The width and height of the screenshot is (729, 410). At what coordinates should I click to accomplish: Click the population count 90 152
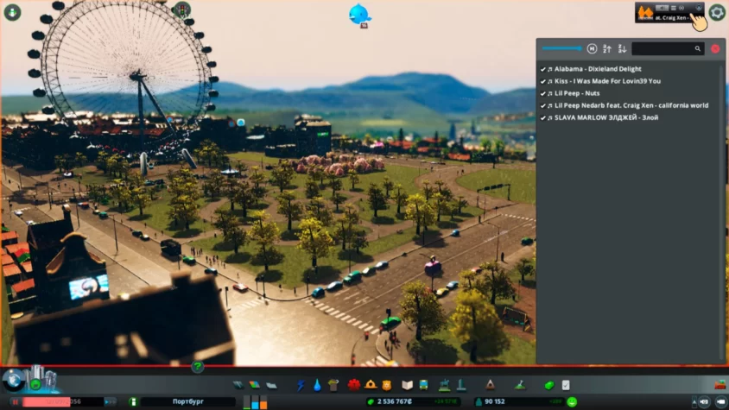494,401
